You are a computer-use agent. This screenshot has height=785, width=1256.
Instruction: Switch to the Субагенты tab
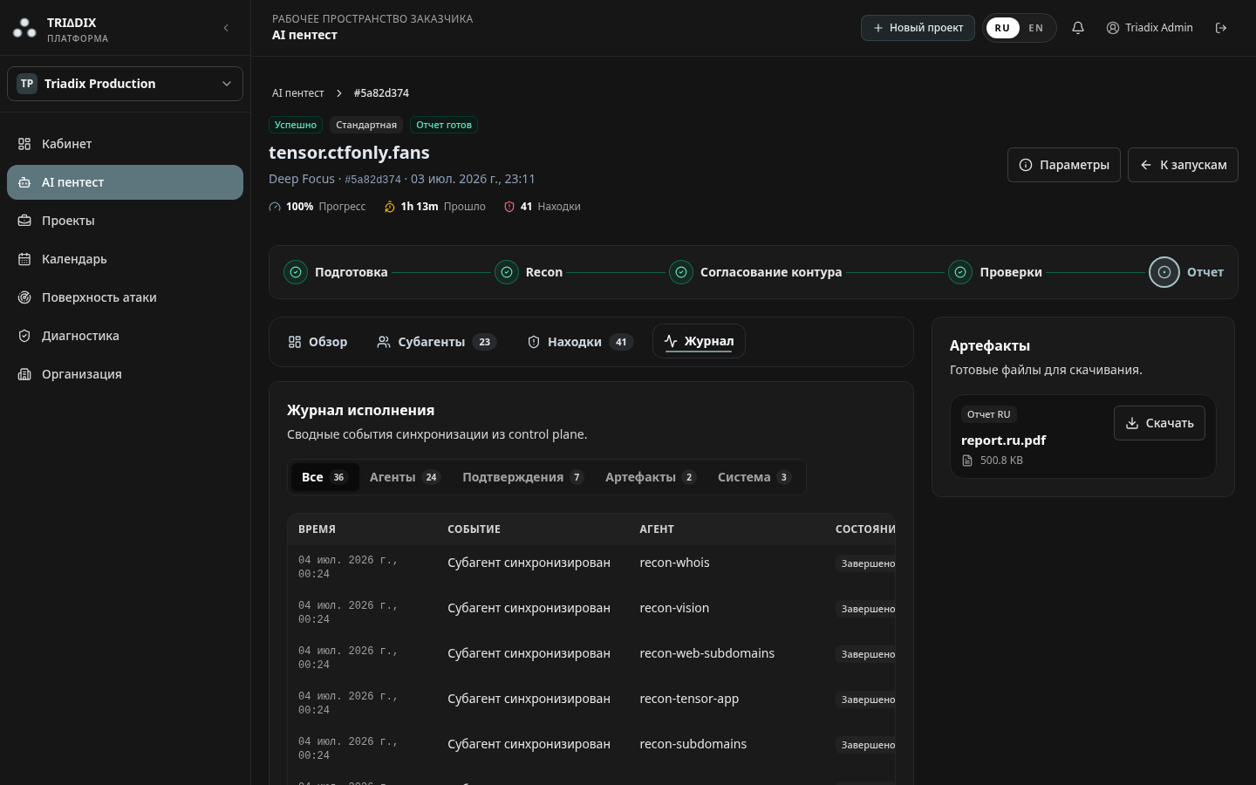coord(436,342)
